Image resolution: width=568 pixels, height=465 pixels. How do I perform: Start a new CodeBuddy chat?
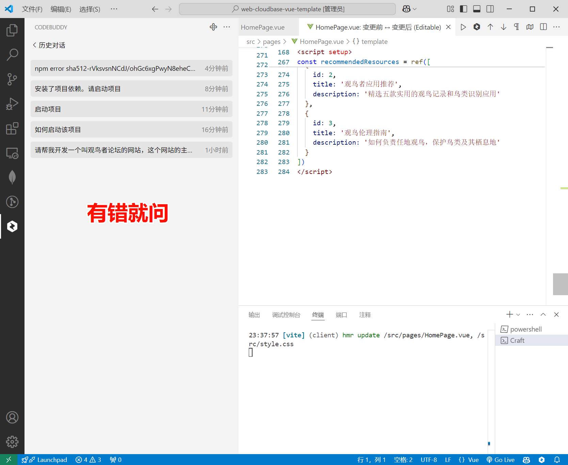pos(213,27)
